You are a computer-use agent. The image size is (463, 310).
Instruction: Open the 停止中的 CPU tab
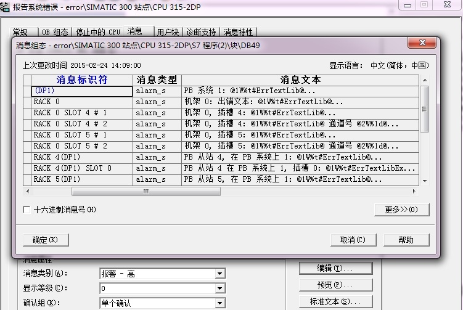click(98, 32)
